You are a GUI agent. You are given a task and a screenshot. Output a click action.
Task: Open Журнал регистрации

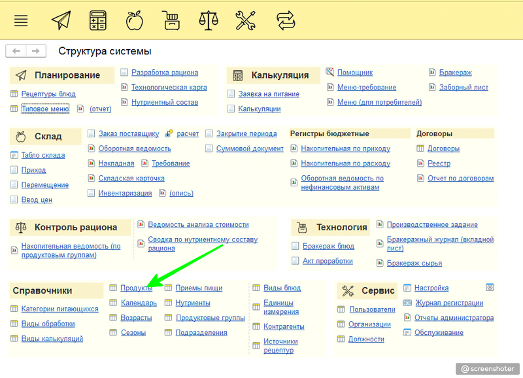(448, 303)
